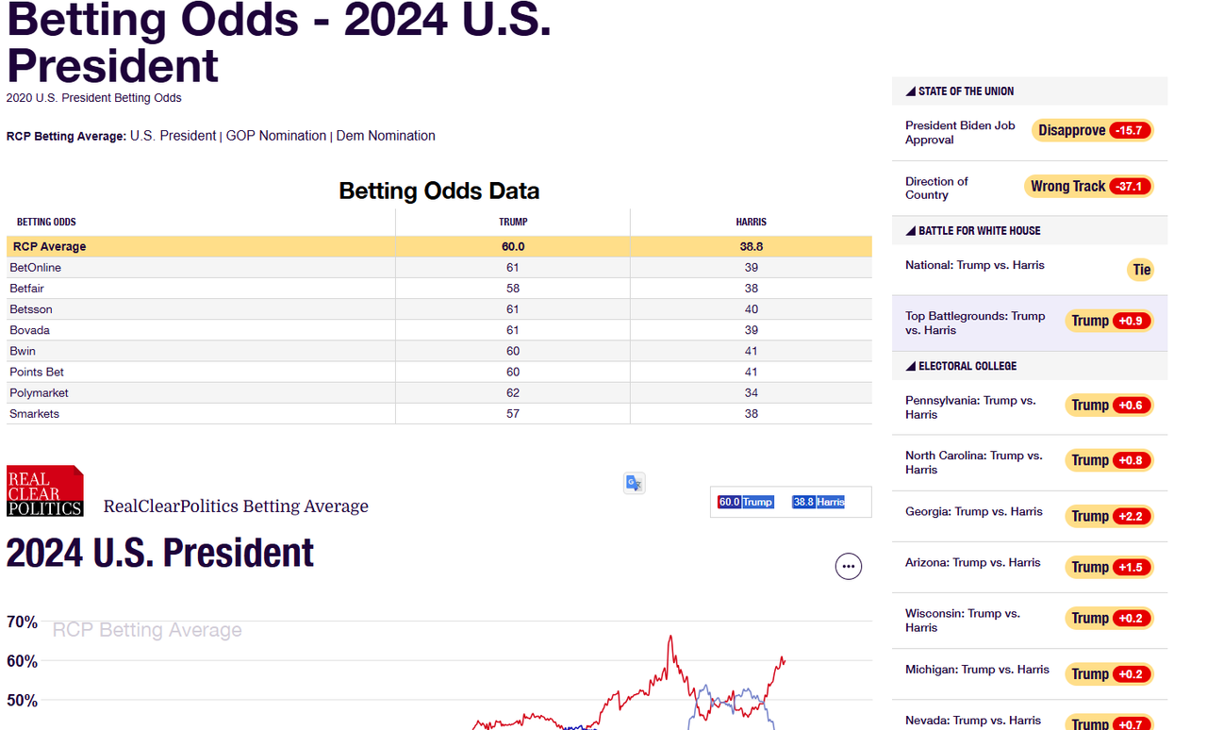The height and width of the screenshot is (730, 1207).
Task: Click the Tie badge
Action: (1141, 270)
